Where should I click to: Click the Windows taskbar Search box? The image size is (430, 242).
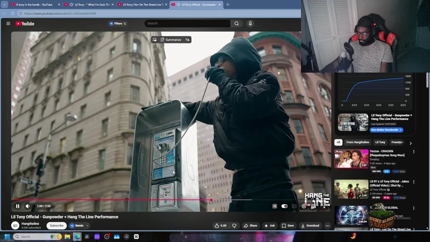(37, 237)
